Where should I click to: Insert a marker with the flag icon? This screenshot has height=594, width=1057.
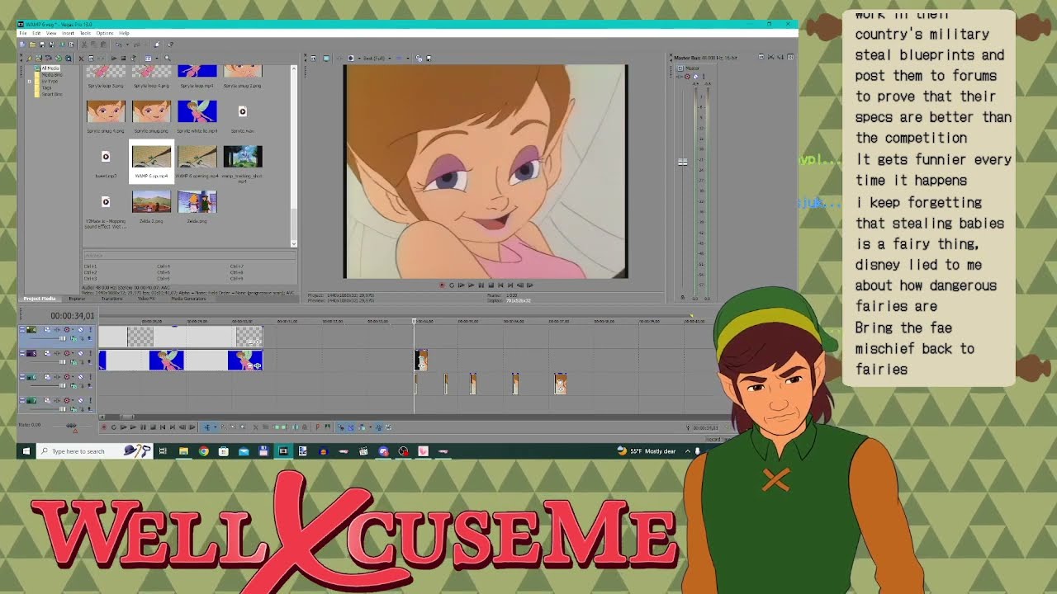(318, 427)
